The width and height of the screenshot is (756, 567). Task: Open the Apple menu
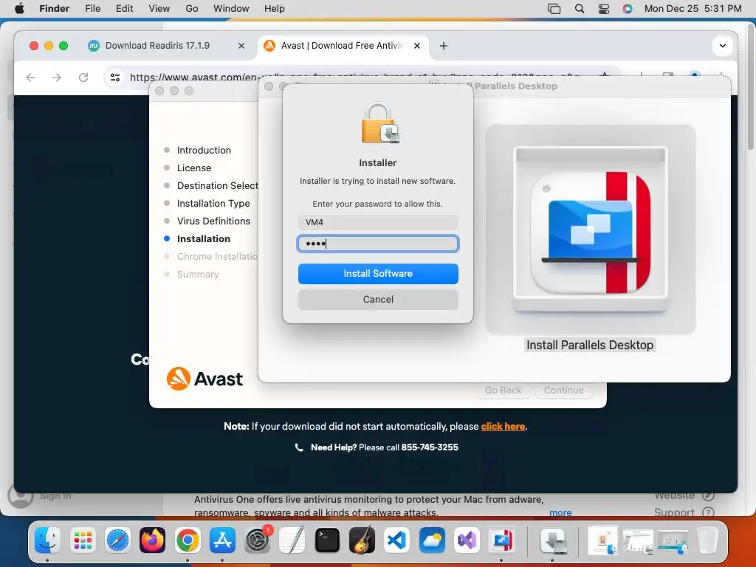point(19,8)
